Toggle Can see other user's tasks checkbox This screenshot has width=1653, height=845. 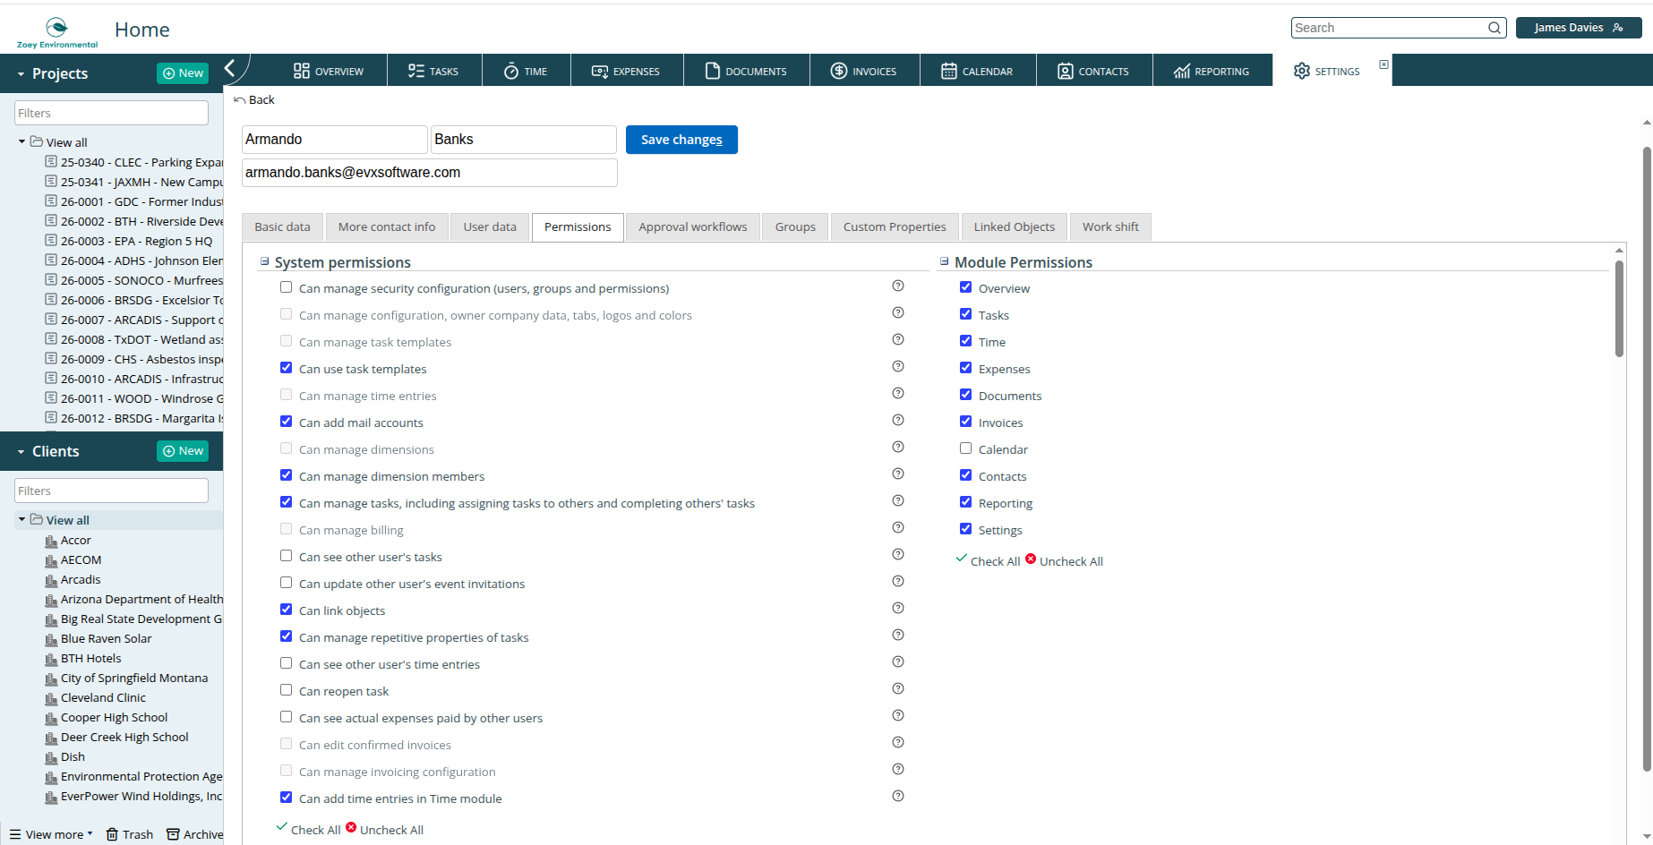point(287,556)
